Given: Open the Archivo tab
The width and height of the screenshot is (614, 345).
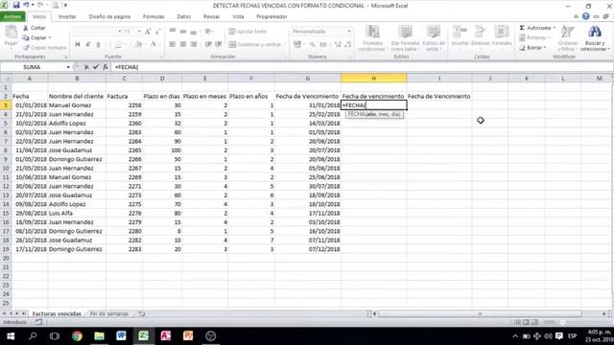Looking at the screenshot, I should 12,16.
